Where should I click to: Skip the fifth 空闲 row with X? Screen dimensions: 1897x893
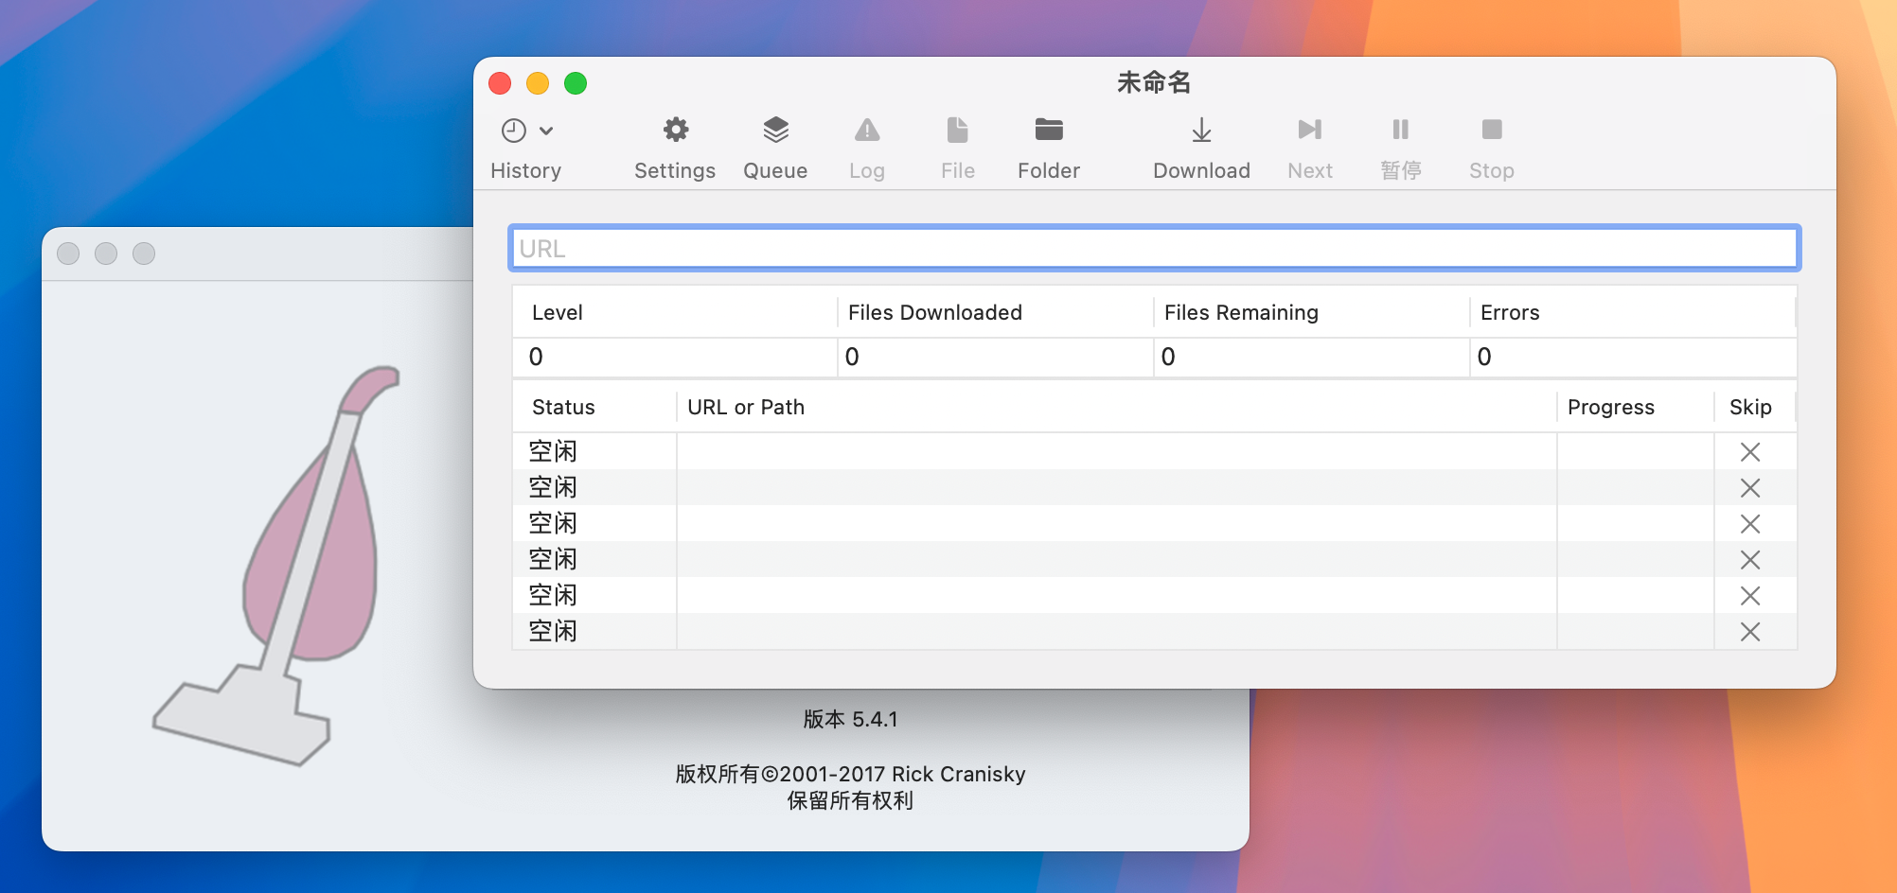(1750, 596)
